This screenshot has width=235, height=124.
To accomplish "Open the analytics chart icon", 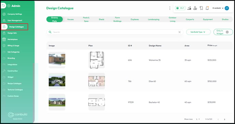I will pyautogui.click(x=189, y=8).
